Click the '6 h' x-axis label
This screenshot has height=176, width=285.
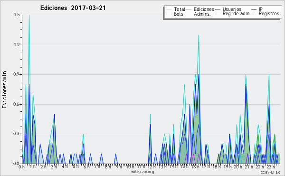(86, 167)
